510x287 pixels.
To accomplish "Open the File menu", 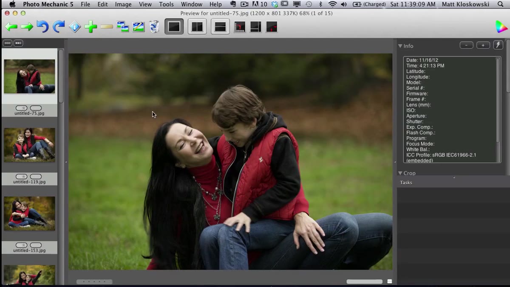I will click(x=85, y=4).
